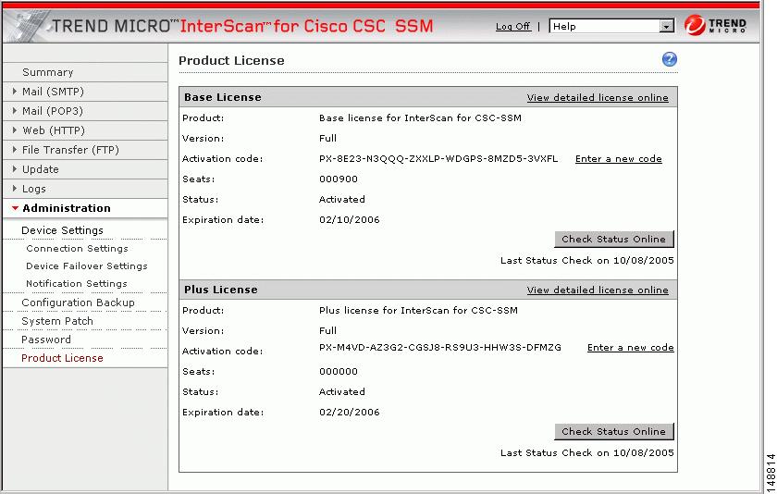
Task: Select Product License in sidebar
Action: point(62,358)
